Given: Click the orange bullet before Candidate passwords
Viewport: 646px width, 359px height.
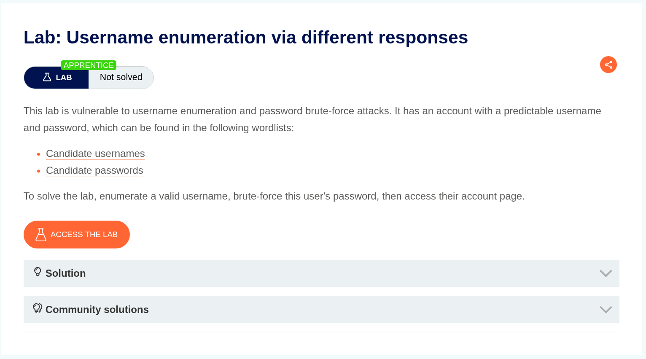Looking at the screenshot, I should [x=38, y=171].
